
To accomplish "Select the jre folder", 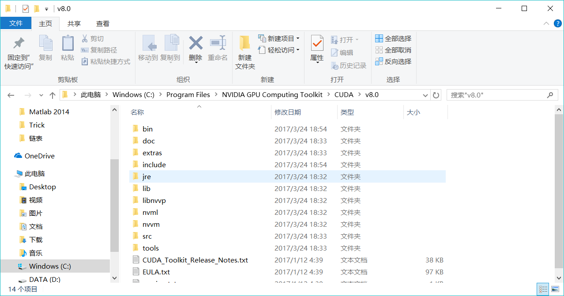I will [287, 176].
